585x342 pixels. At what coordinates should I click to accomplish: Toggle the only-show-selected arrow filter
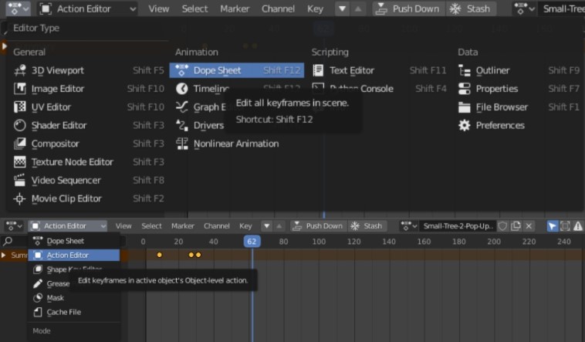(553, 226)
